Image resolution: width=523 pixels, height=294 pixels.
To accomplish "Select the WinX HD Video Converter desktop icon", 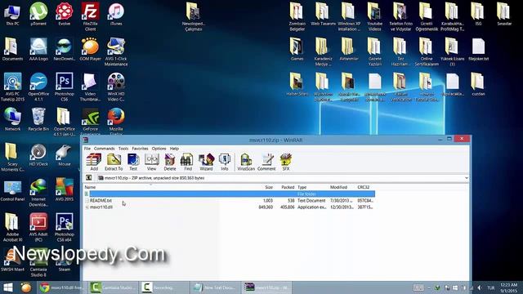I will 116,87.
